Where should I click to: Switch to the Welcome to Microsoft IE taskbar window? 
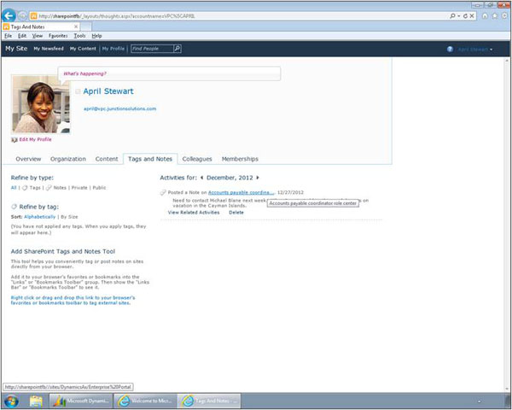(145, 401)
